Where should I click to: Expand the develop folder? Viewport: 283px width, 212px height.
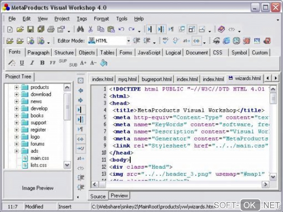16,108
